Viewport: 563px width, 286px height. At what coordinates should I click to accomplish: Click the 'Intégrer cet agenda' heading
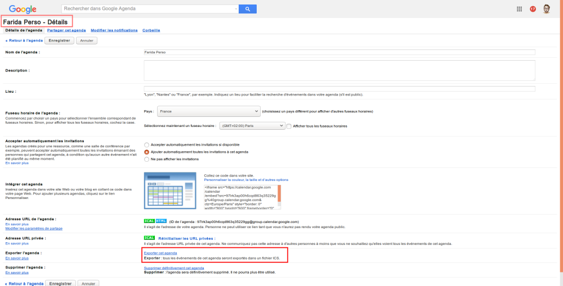click(x=24, y=184)
